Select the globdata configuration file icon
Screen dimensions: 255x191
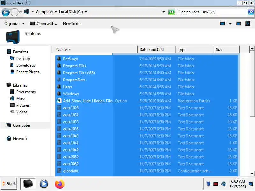click(x=59, y=171)
